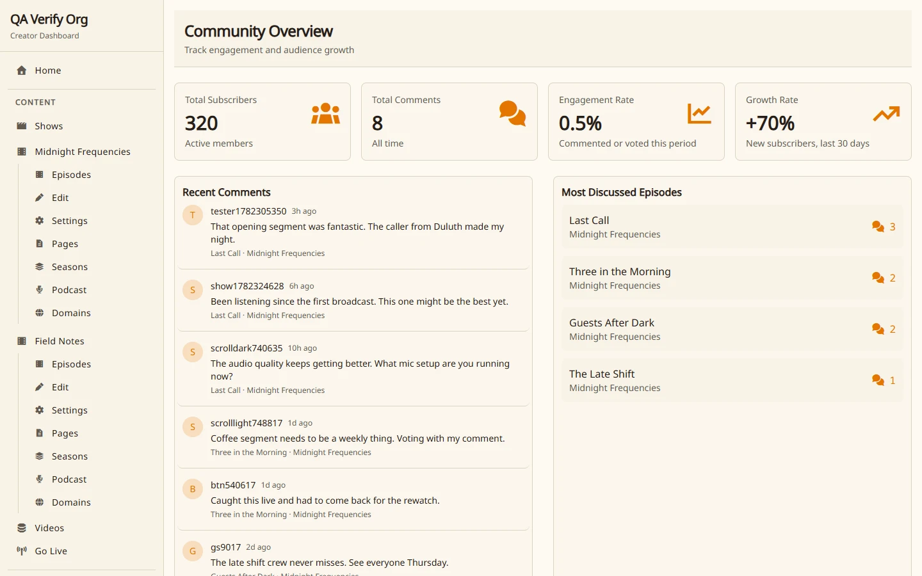Open the Home sidebar link
Viewport: 922px width, 576px height.
(x=81, y=70)
